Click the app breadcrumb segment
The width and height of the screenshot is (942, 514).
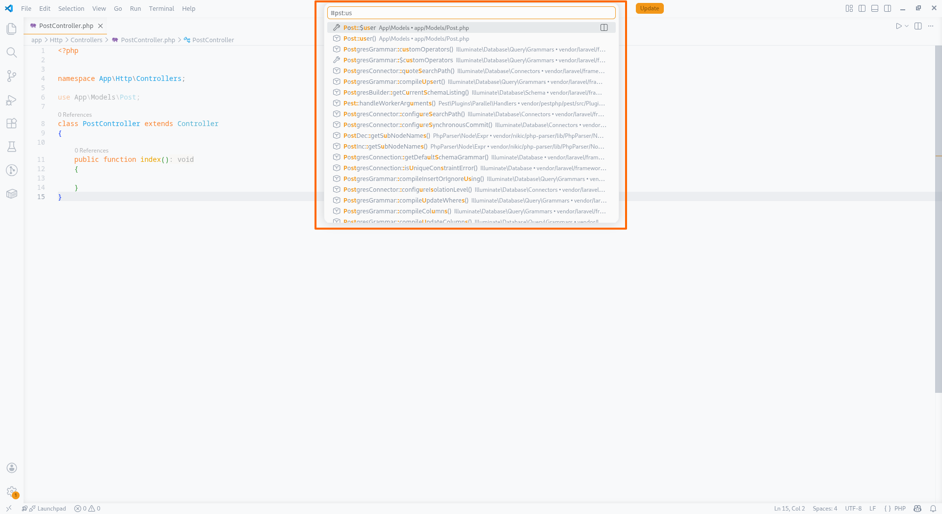click(x=36, y=40)
